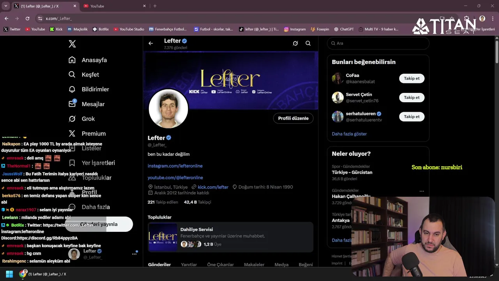Open Multi TV bookmark
This screenshot has height=281, width=499.
[379, 29]
